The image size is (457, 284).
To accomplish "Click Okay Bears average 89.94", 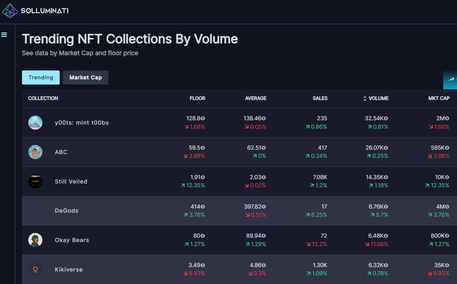I will (x=256, y=236).
